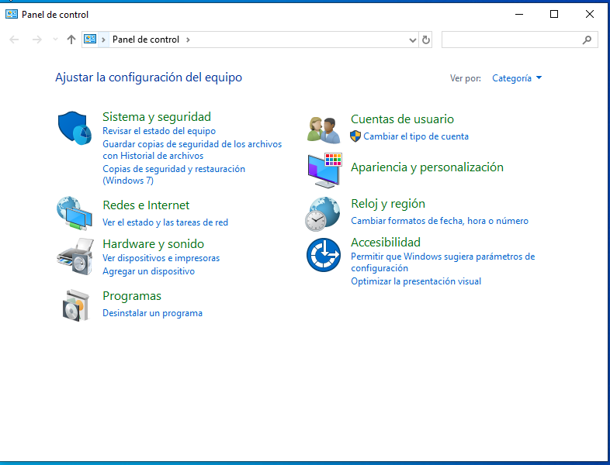Click the Panel de control breadcrumb
Image resolution: width=610 pixels, height=465 pixels.
146,40
